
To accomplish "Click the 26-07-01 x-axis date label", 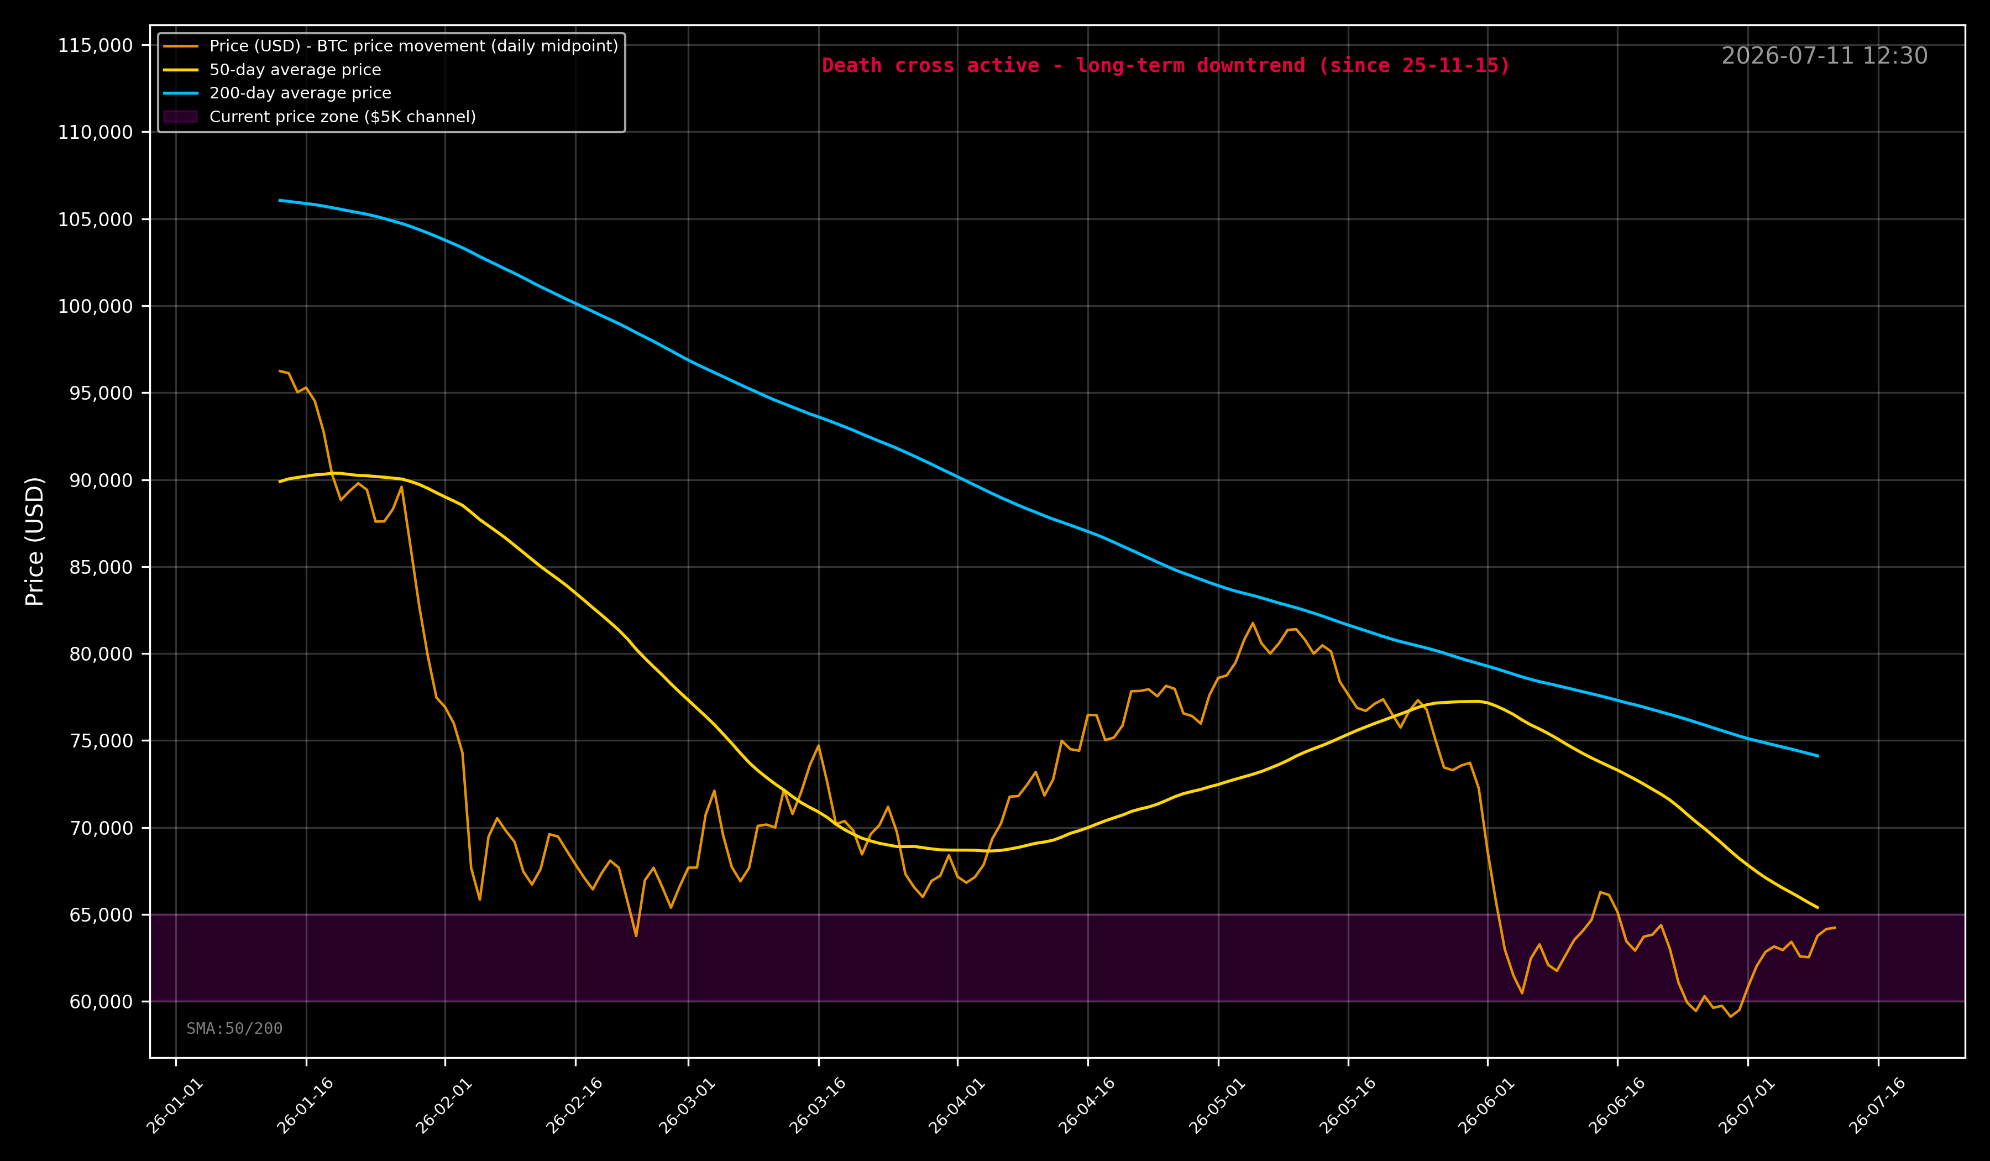I will click(1747, 1106).
